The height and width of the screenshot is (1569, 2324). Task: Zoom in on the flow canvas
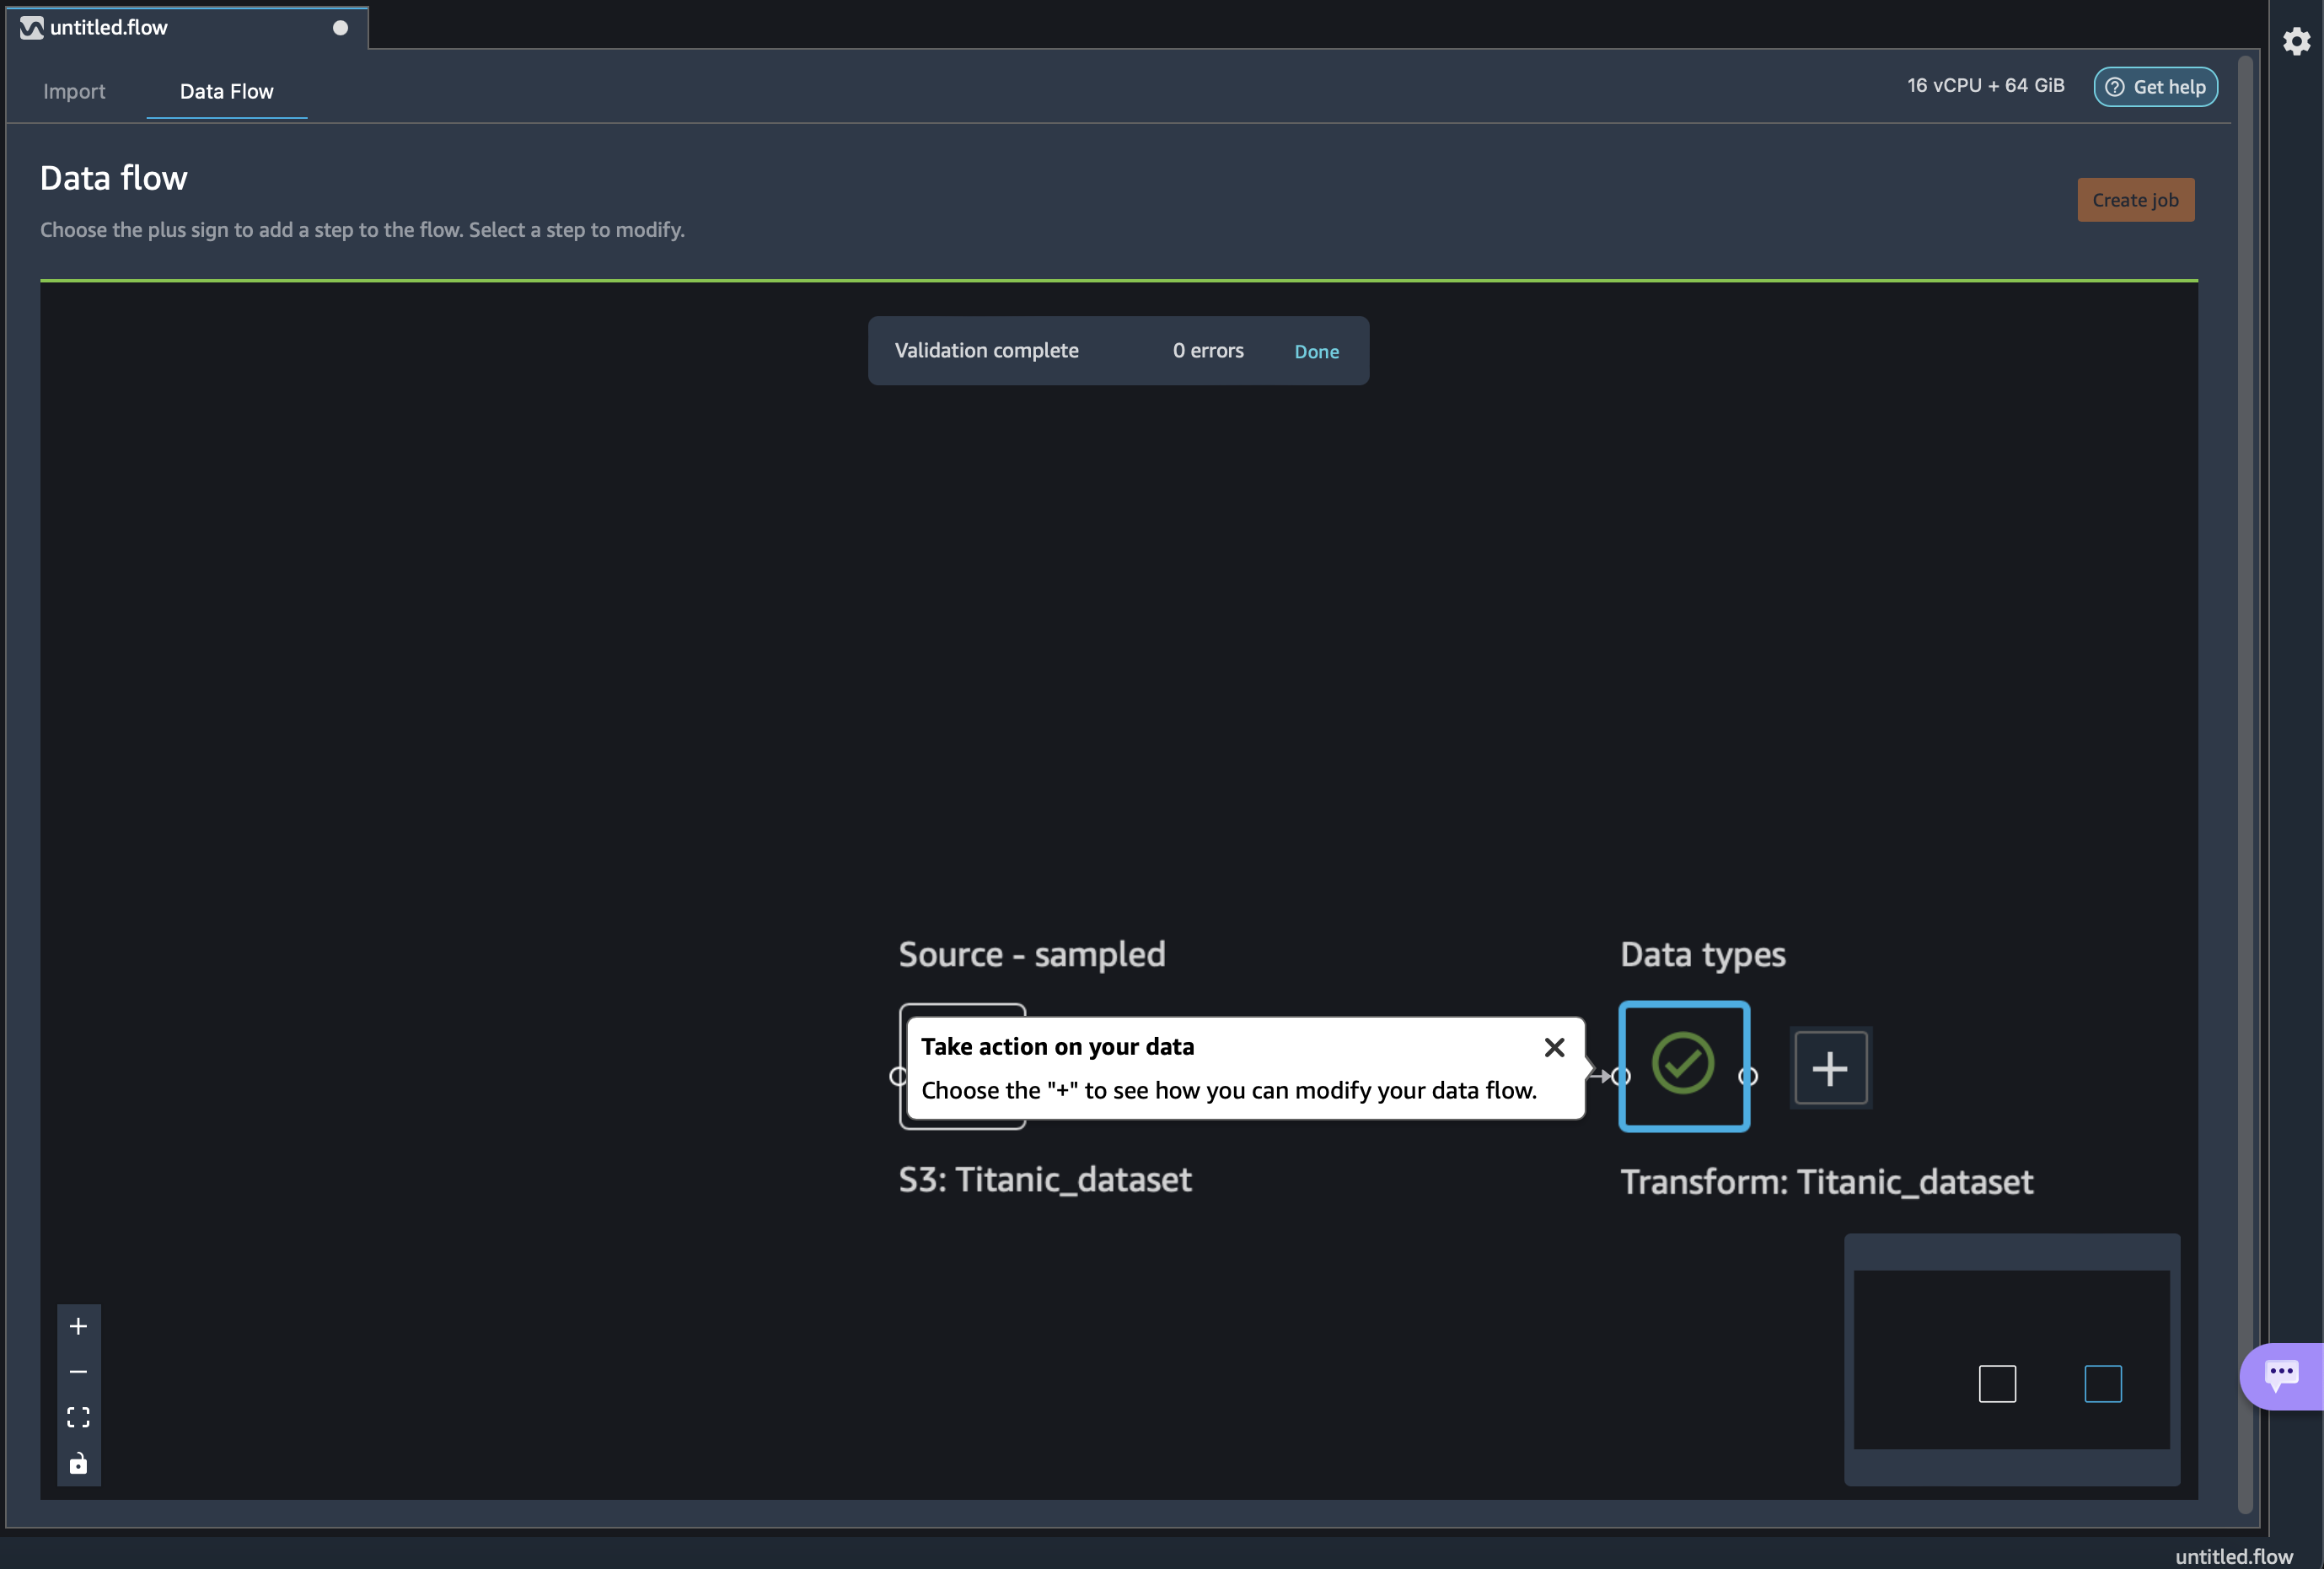tap(78, 1327)
